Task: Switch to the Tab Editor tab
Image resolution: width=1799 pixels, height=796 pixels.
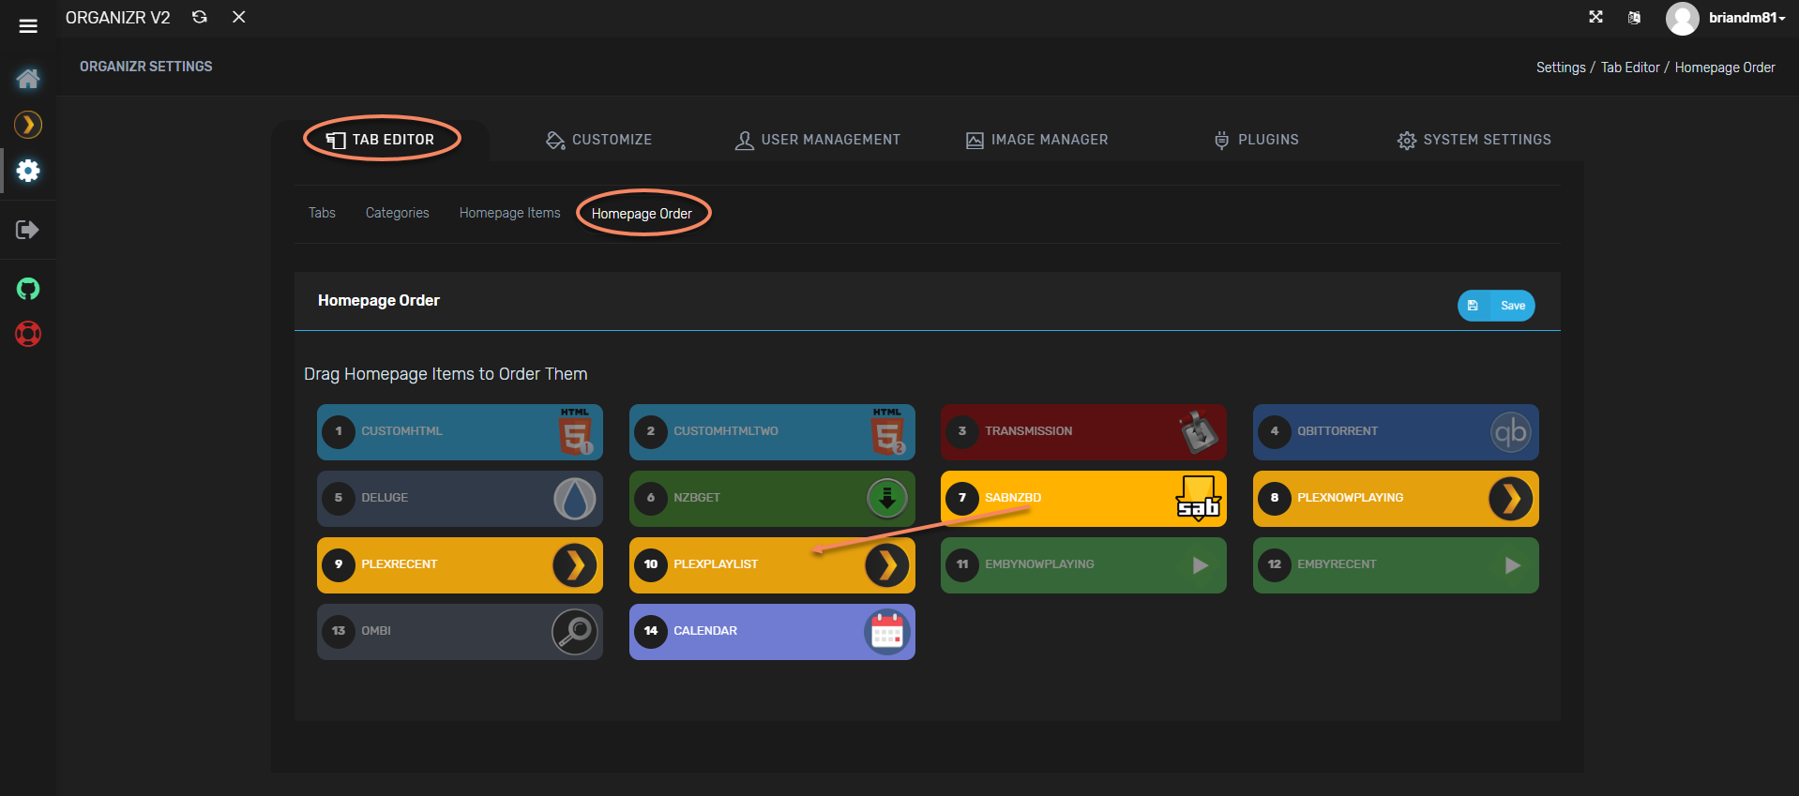Action: coord(381,140)
